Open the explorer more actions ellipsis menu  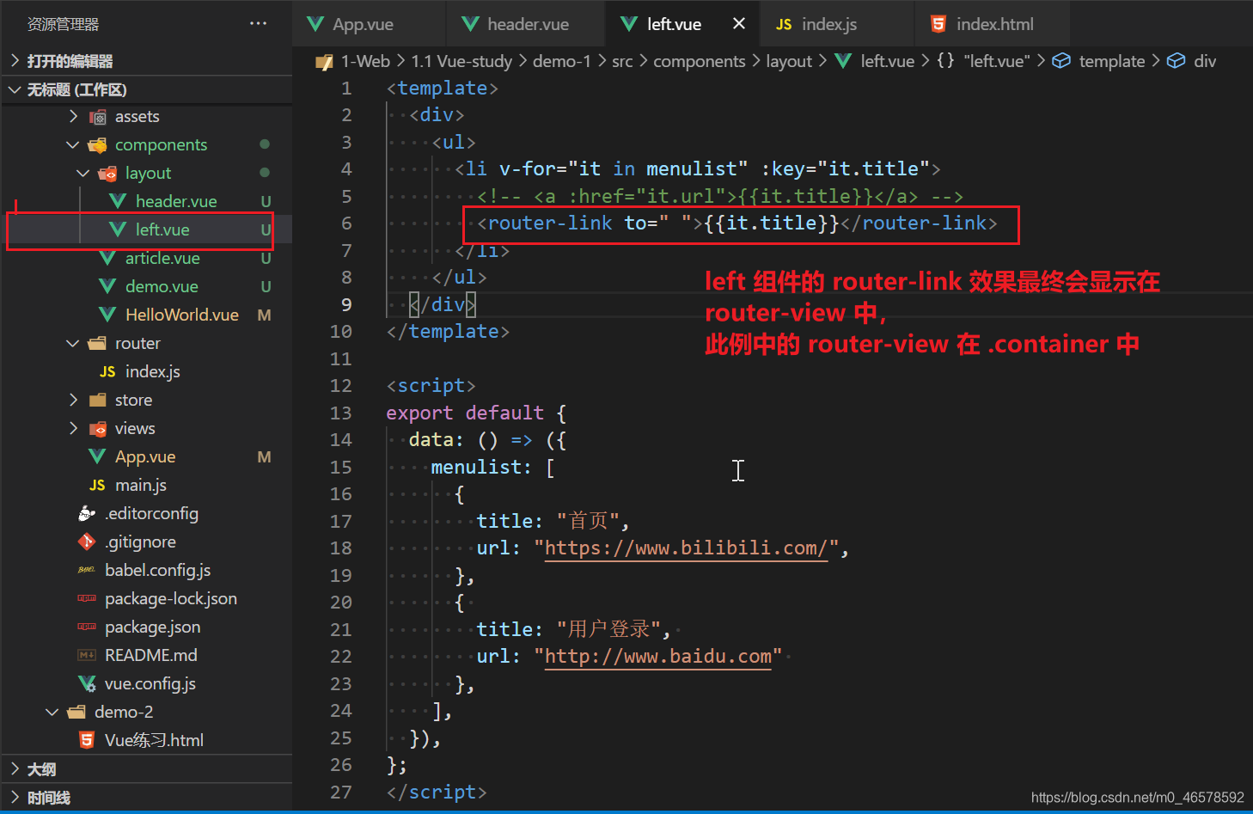click(258, 24)
